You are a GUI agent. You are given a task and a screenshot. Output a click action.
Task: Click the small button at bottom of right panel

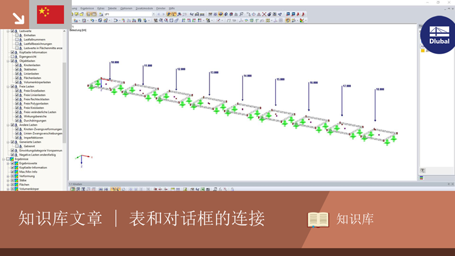click(423, 170)
